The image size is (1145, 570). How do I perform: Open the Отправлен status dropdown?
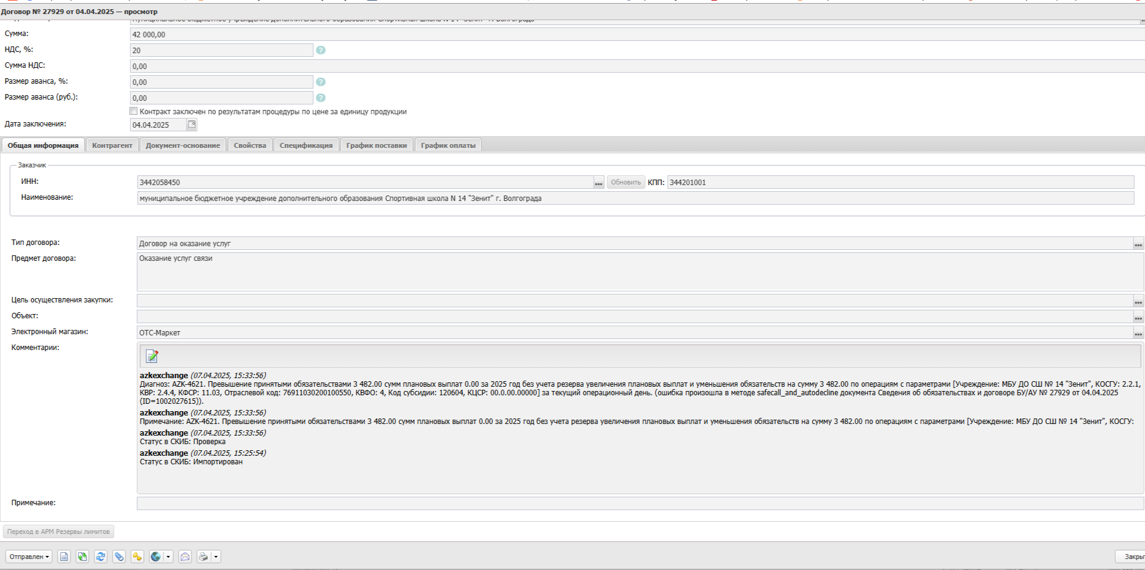(x=29, y=557)
